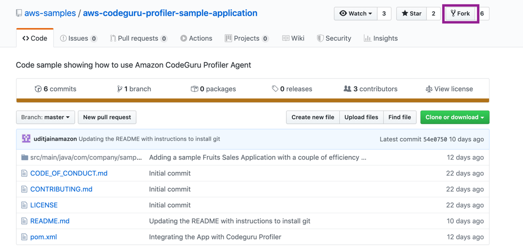Screen dimensions: 523x248
Task: Expand the Clone or download dropdown
Action: 455,117
